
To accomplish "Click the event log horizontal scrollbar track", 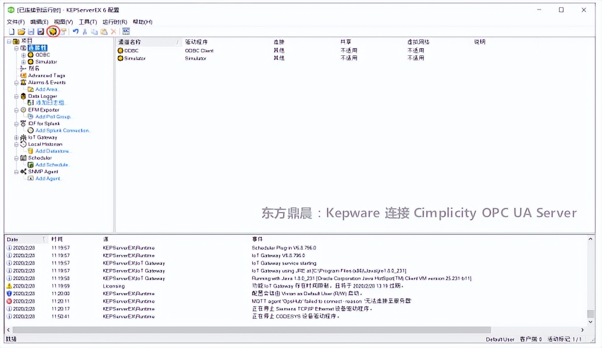I will pyautogui.click(x=534, y=330).
